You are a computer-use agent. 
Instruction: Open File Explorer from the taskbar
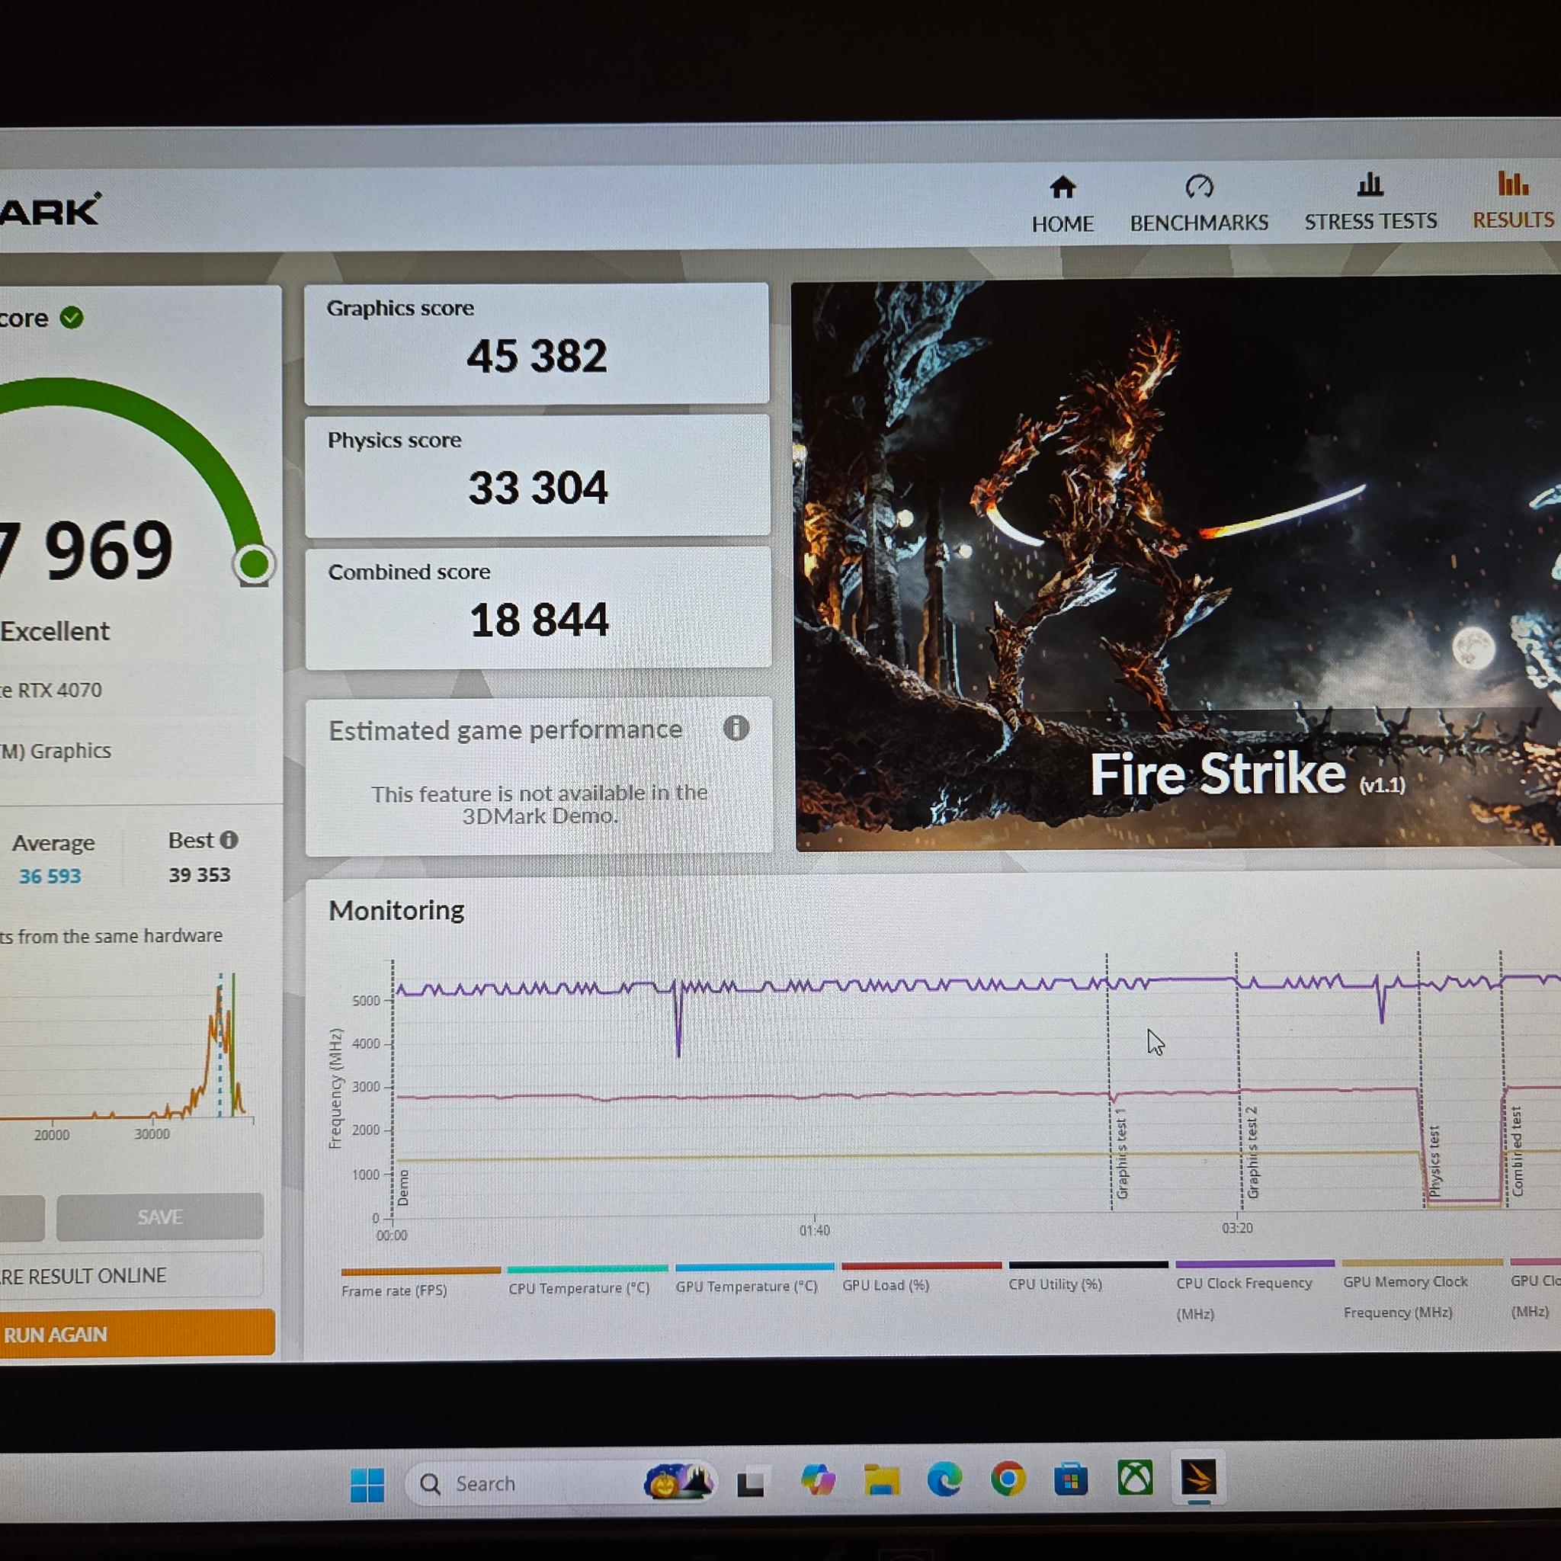[880, 1481]
